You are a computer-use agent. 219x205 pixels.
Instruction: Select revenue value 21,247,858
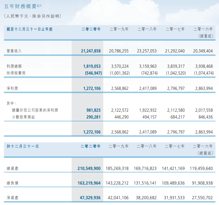pyautogui.click(x=91, y=51)
